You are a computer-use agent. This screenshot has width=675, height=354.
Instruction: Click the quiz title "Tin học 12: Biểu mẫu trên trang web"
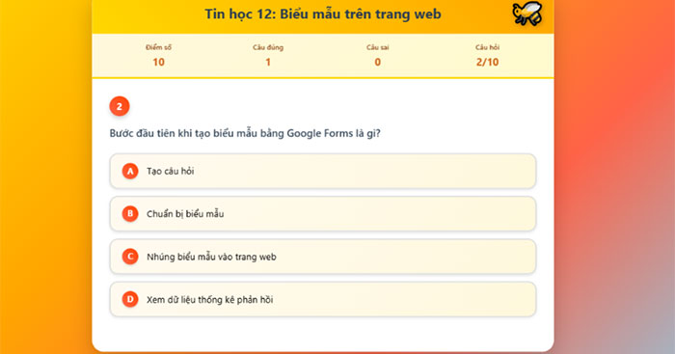click(323, 14)
